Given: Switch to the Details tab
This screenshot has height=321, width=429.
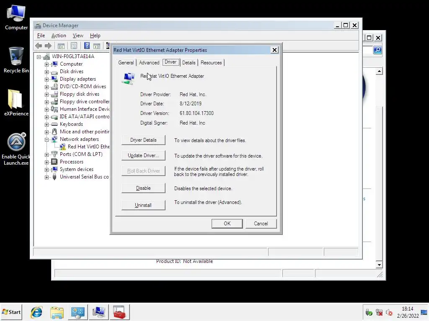Looking at the screenshot, I should (189, 63).
